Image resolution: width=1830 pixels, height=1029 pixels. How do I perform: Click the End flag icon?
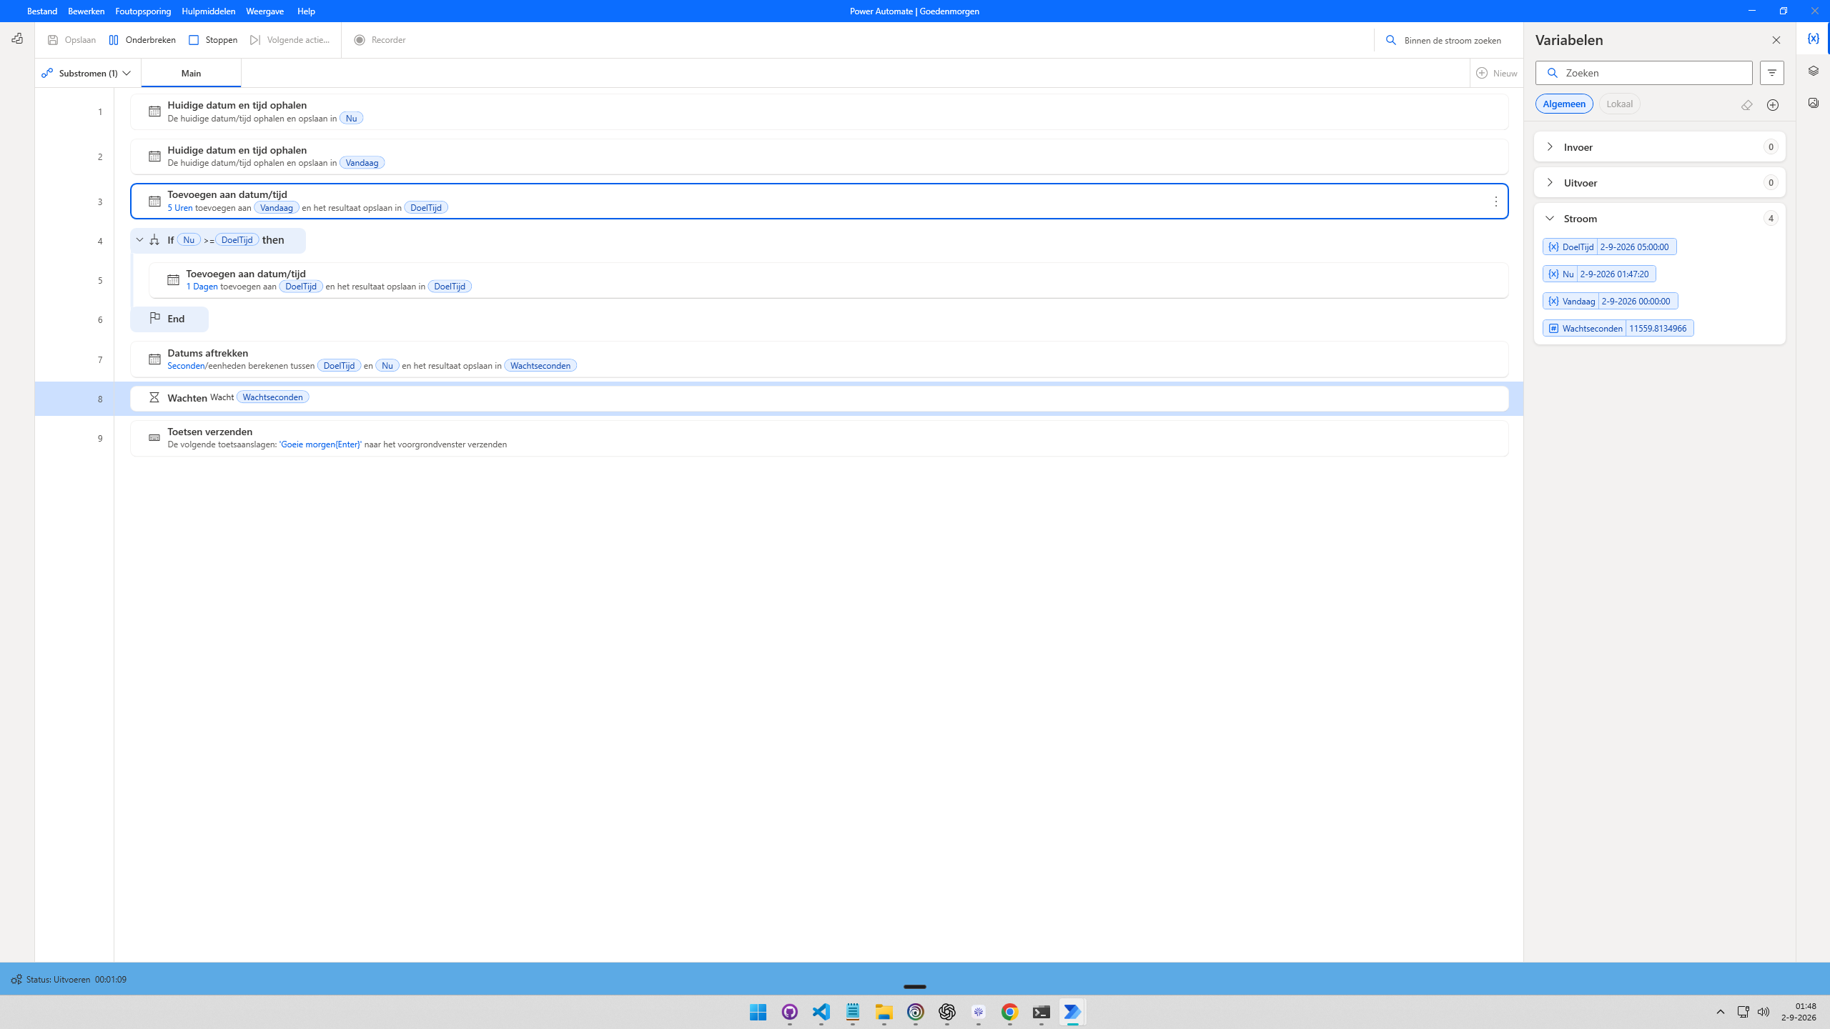154,318
